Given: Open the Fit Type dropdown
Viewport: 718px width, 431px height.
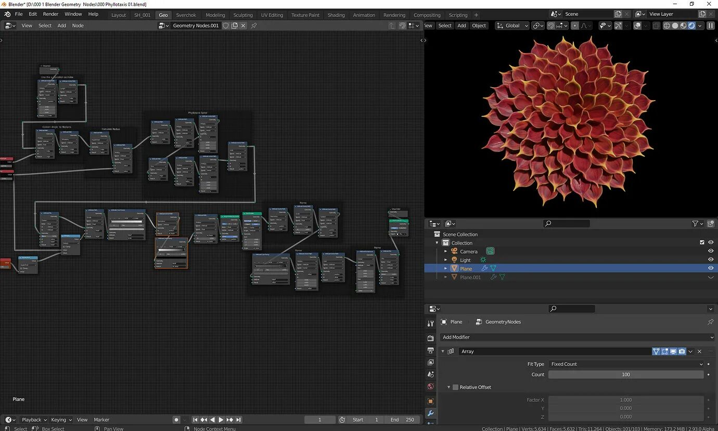Looking at the screenshot, I should [626, 364].
